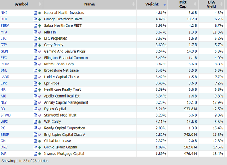
Task: Select the name Annaly Capital Management
Action: click(x=66, y=102)
